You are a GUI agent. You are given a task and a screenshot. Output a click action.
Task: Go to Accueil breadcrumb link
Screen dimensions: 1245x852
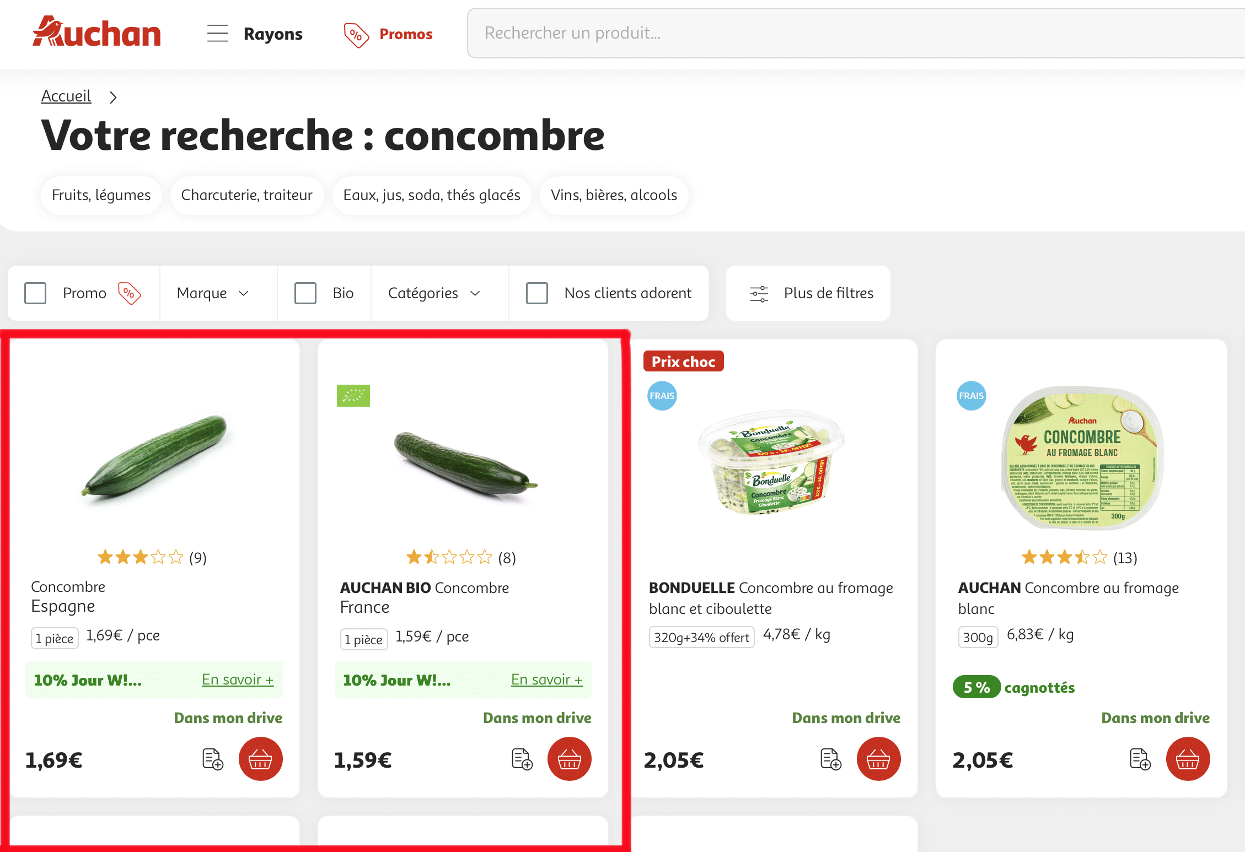(x=66, y=96)
